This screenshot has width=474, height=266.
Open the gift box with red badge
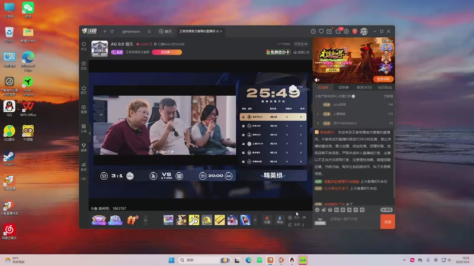(x=132, y=220)
